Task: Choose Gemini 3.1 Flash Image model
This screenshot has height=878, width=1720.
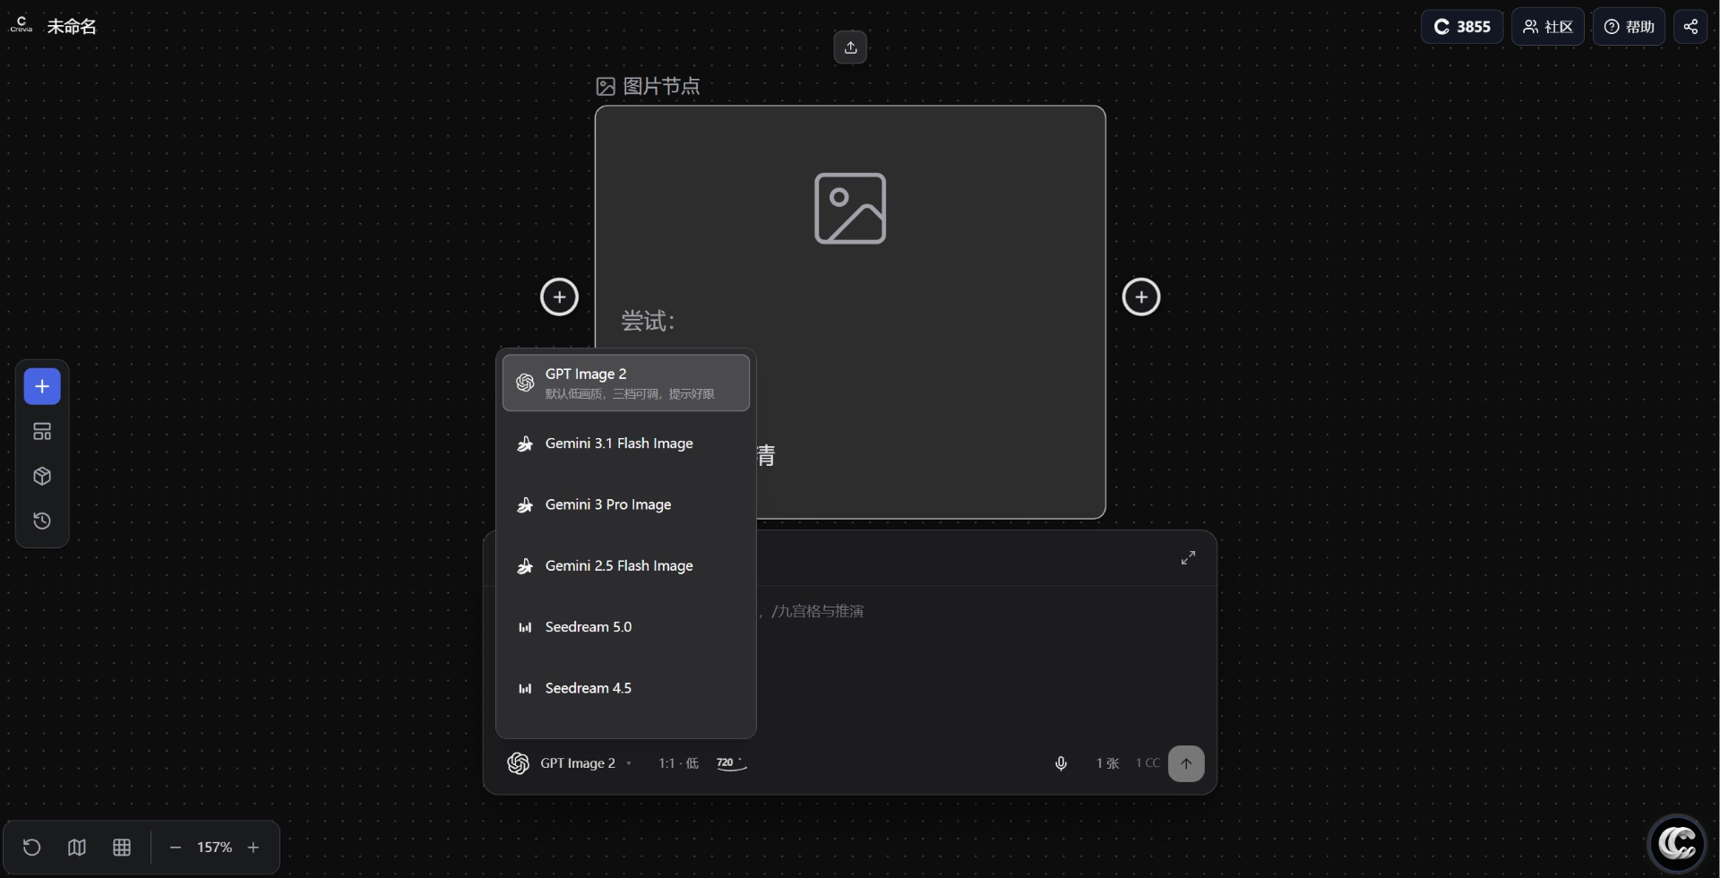Action: [x=626, y=443]
